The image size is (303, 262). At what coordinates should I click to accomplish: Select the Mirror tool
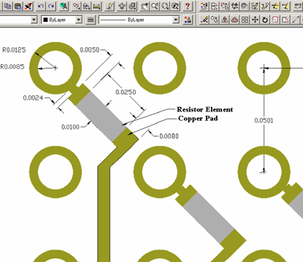click(225, 20)
